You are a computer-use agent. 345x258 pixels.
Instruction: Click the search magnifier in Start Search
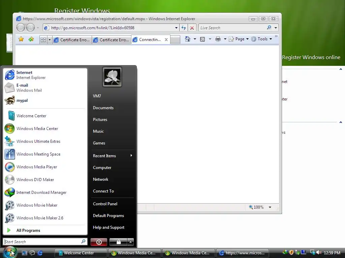click(x=84, y=242)
